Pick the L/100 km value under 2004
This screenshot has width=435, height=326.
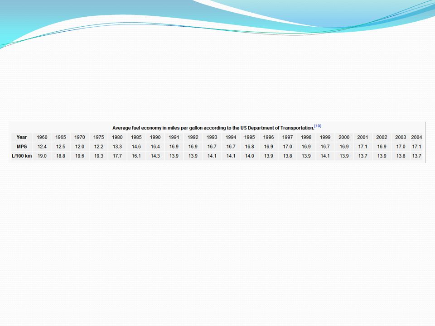pos(416,156)
